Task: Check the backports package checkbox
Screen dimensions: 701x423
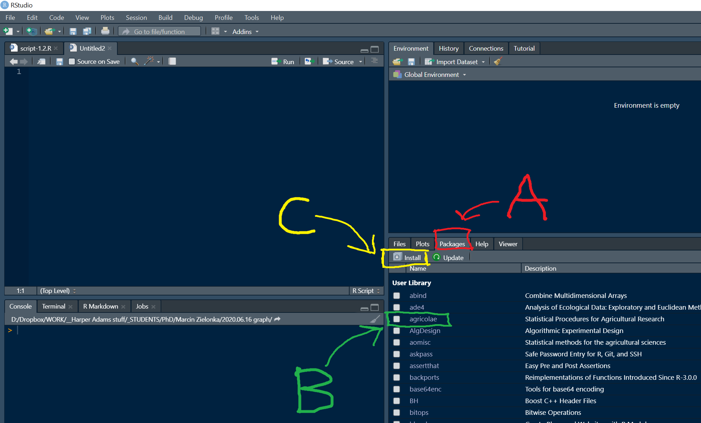Action: pos(396,377)
